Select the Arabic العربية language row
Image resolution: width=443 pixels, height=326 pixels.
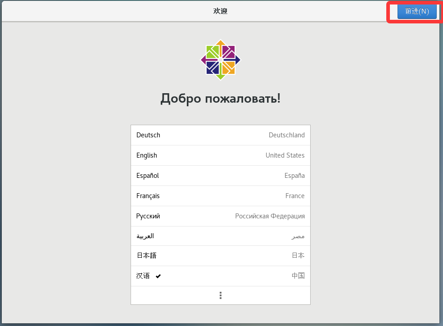pos(220,236)
